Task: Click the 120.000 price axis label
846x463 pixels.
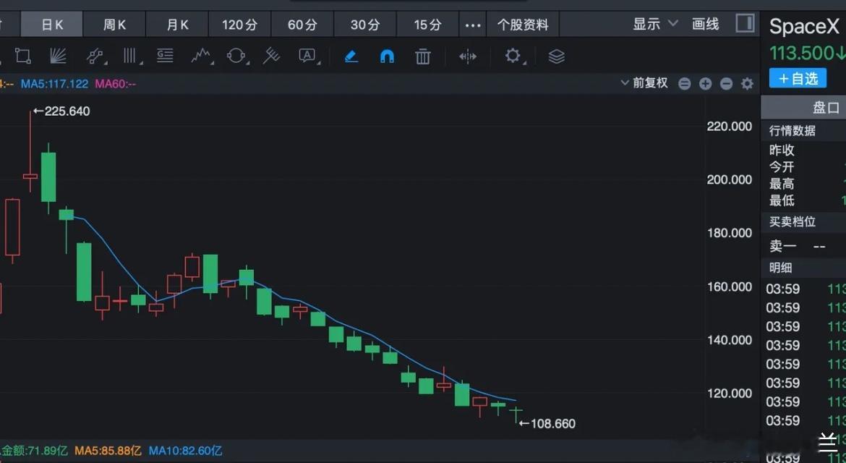Action: (x=729, y=394)
